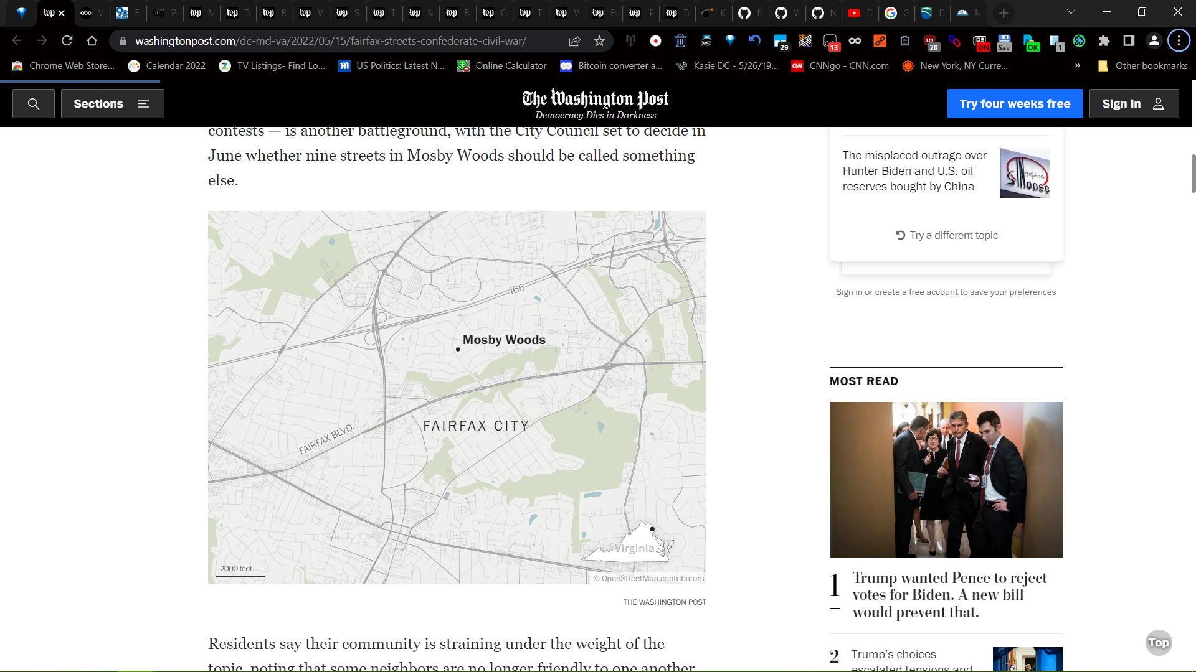Open the share icon in the address bar
This screenshot has height=672, width=1196.
573,41
